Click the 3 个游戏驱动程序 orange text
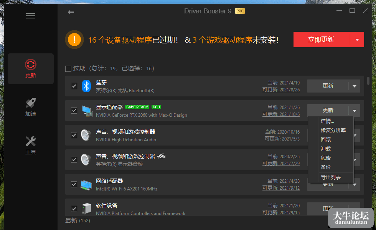This screenshot has height=230, width=376. (223, 40)
